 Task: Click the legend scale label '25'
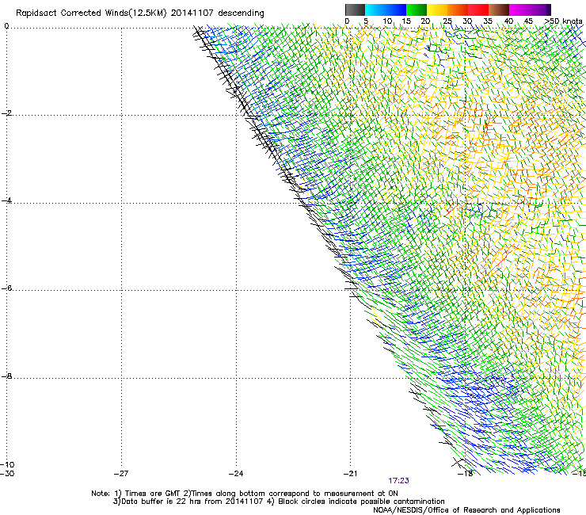point(447,21)
